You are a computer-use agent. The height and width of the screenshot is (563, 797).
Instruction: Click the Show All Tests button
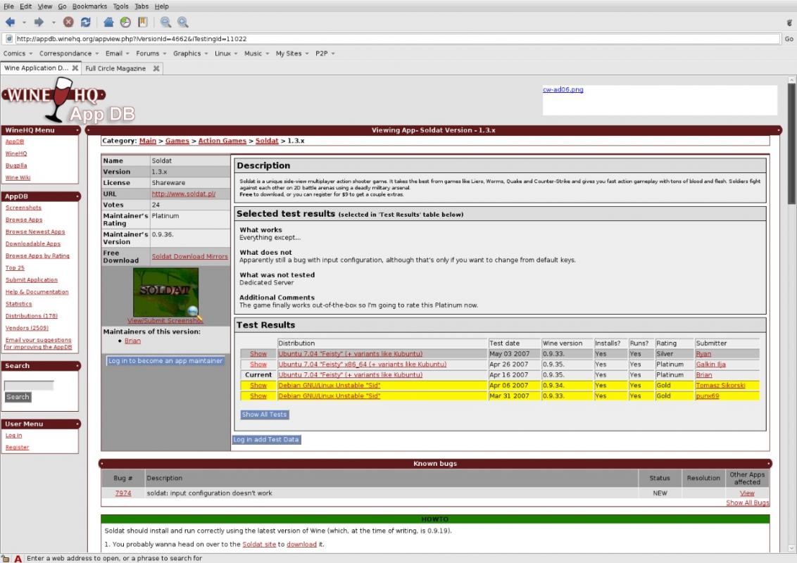coord(264,415)
